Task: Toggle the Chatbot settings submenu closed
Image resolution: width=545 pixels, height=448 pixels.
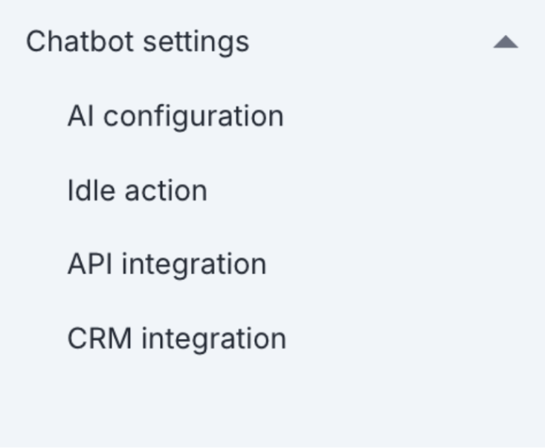Action: coord(505,42)
